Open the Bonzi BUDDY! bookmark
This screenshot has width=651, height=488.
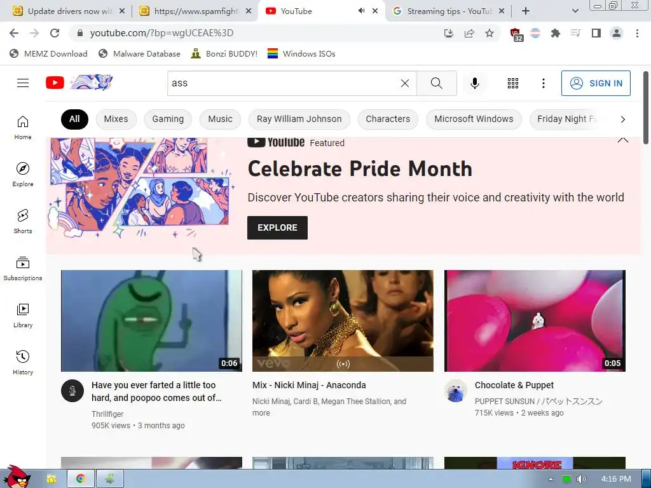224,53
